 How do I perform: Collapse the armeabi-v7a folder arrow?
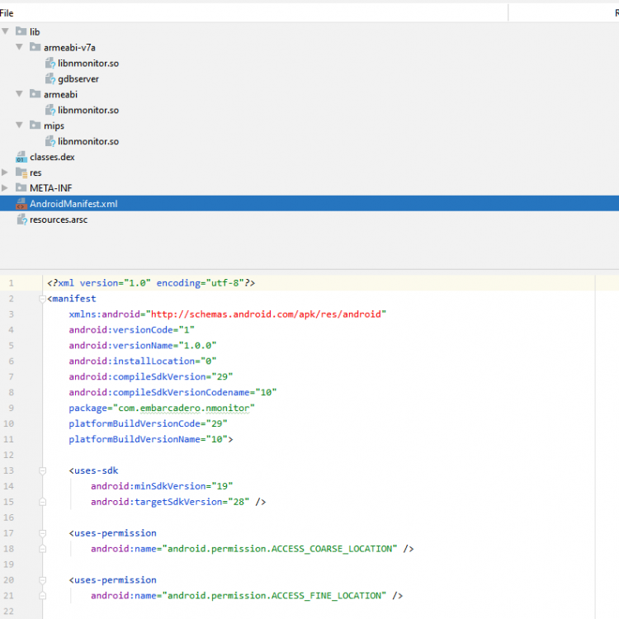click(x=19, y=47)
